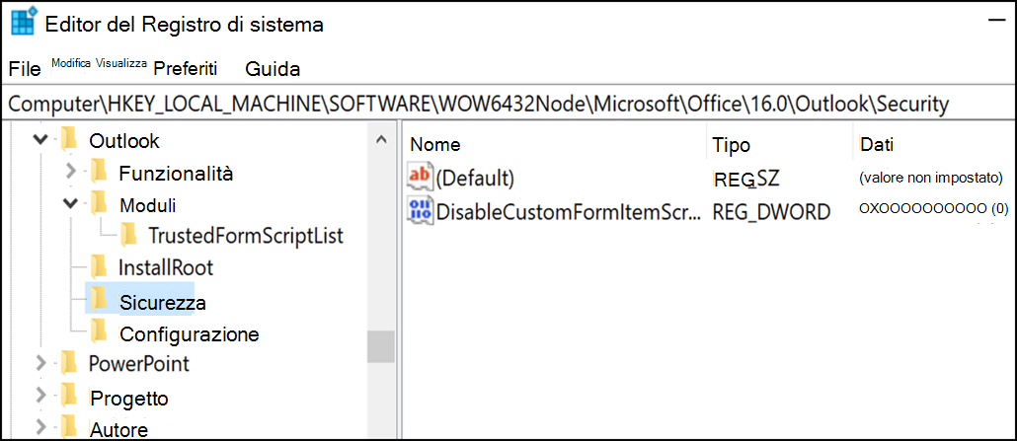This screenshot has width=1017, height=441.
Task: Expand the PowerPoint key
Action: [x=40, y=363]
